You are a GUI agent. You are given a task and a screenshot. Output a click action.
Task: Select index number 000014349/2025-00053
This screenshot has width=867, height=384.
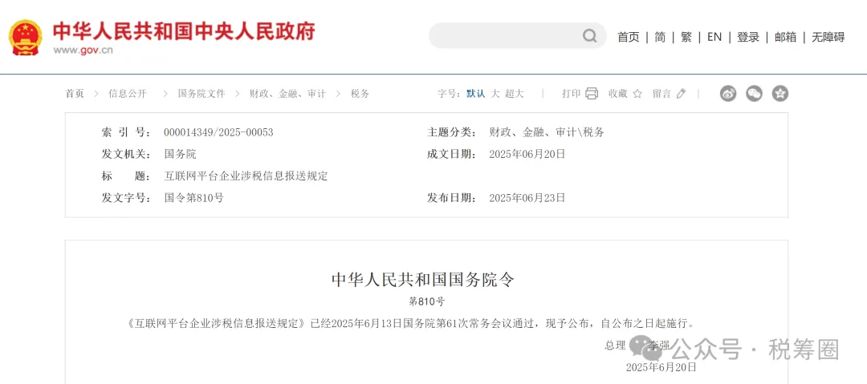[218, 132]
